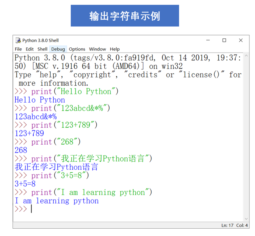
Task: Click the print("123+789") line
Action: click(56, 125)
